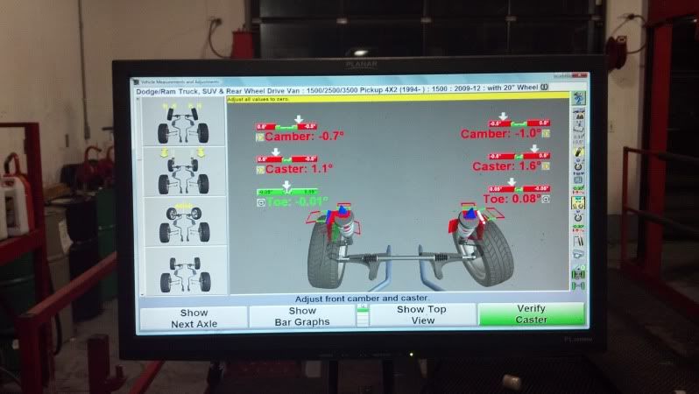Click the left wheel in the 3D suspension view
Screen dimensions: 699x394
pyautogui.click(x=324, y=252)
